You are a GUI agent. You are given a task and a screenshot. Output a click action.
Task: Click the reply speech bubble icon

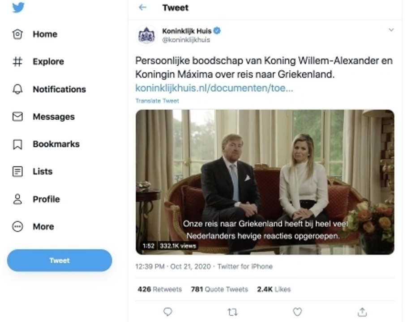point(167,312)
